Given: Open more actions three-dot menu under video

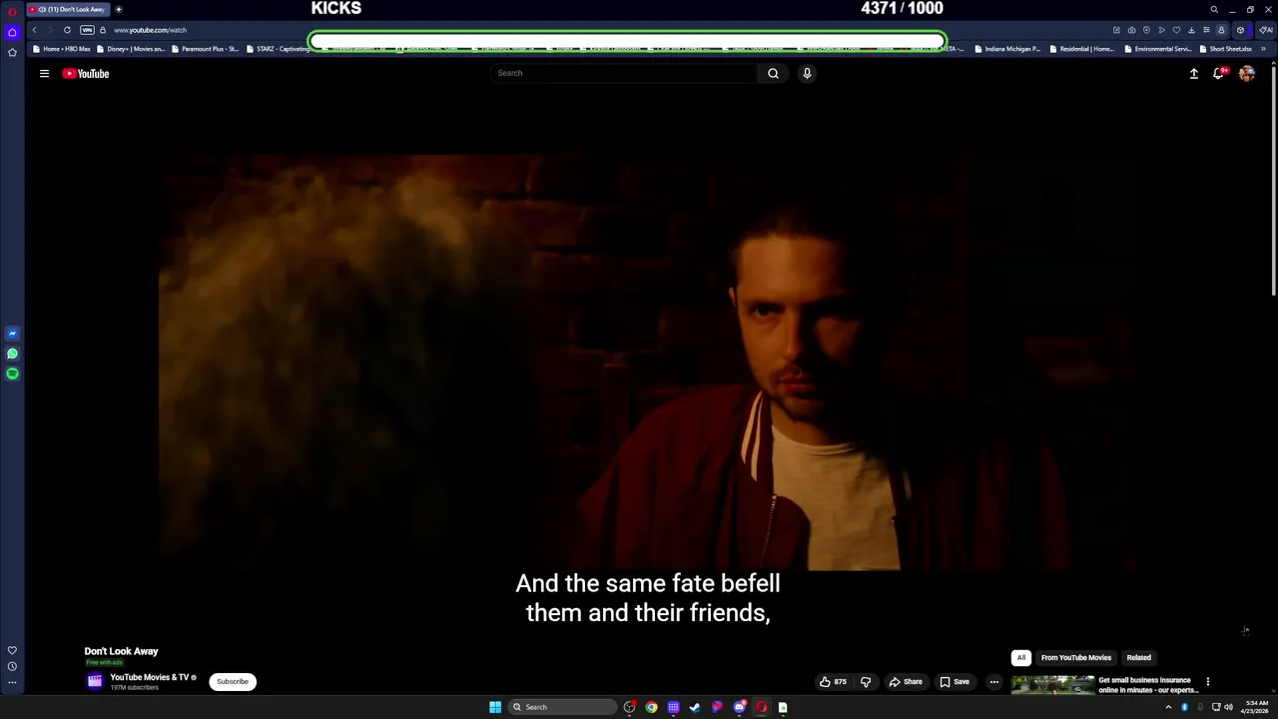Looking at the screenshot, I should click(x=993, y=682).
